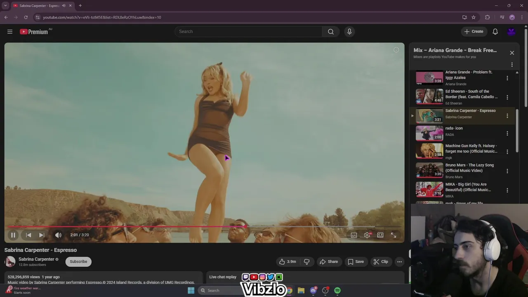Switch player to theater mode
This screenshot has width=528, height=297.
coord(380,235)
